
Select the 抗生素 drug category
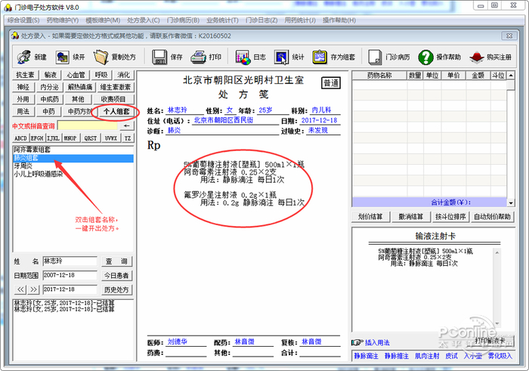(26, 75)
